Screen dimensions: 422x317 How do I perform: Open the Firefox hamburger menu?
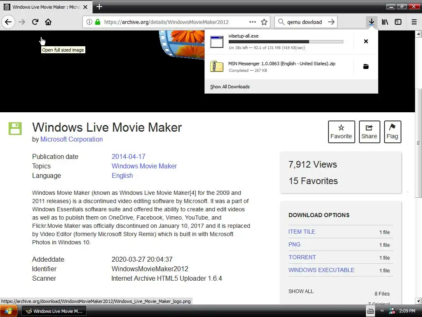[414, 22]
